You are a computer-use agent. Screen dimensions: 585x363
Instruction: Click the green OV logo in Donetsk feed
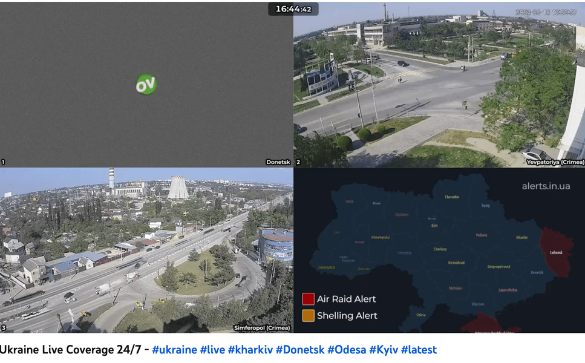click(x=146, y=84)
